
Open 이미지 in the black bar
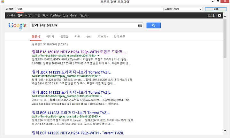click(29, 16)
